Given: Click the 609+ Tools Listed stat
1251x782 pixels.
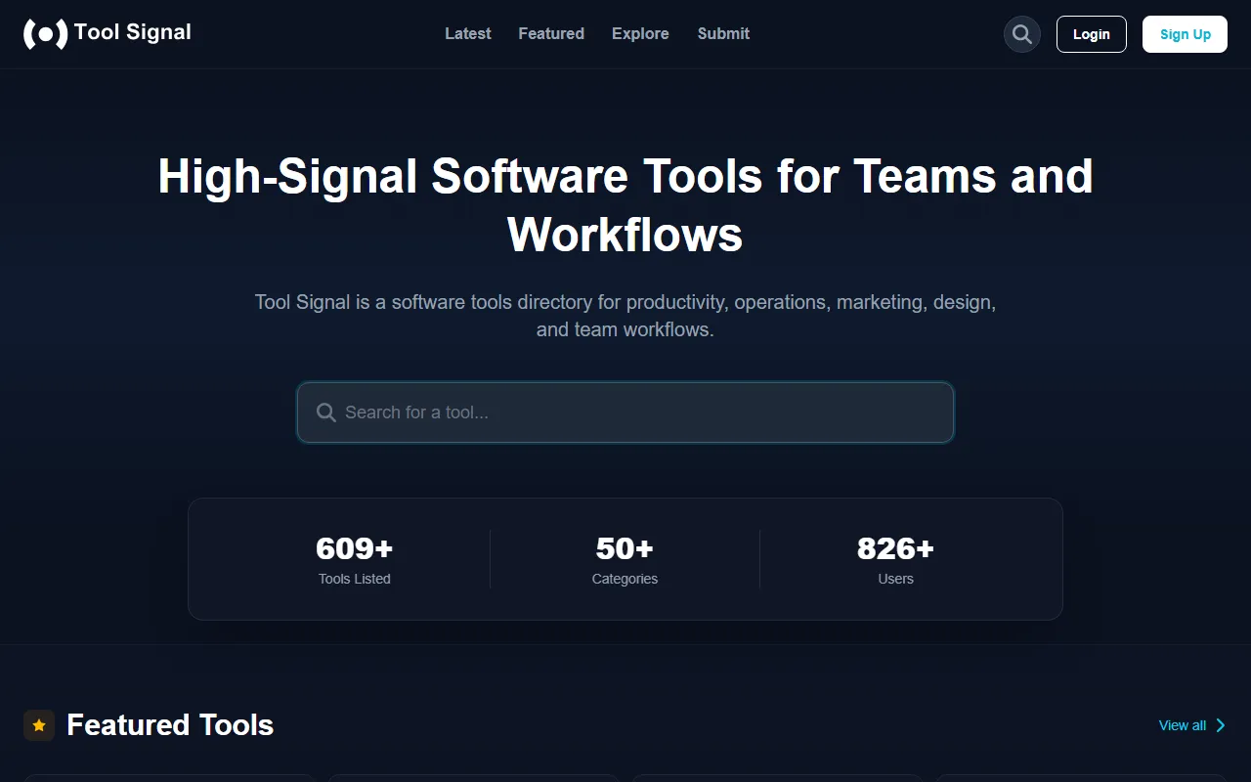Looking at the screenshot, I should click(x=354, y=559).
